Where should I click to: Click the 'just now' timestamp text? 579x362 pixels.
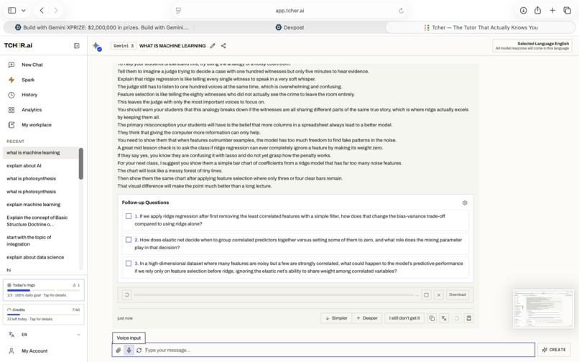125,318
